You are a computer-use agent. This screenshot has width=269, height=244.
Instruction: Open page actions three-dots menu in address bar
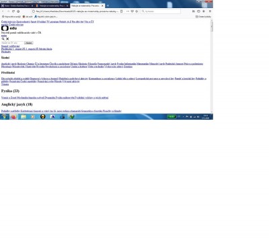coord(128,11)
